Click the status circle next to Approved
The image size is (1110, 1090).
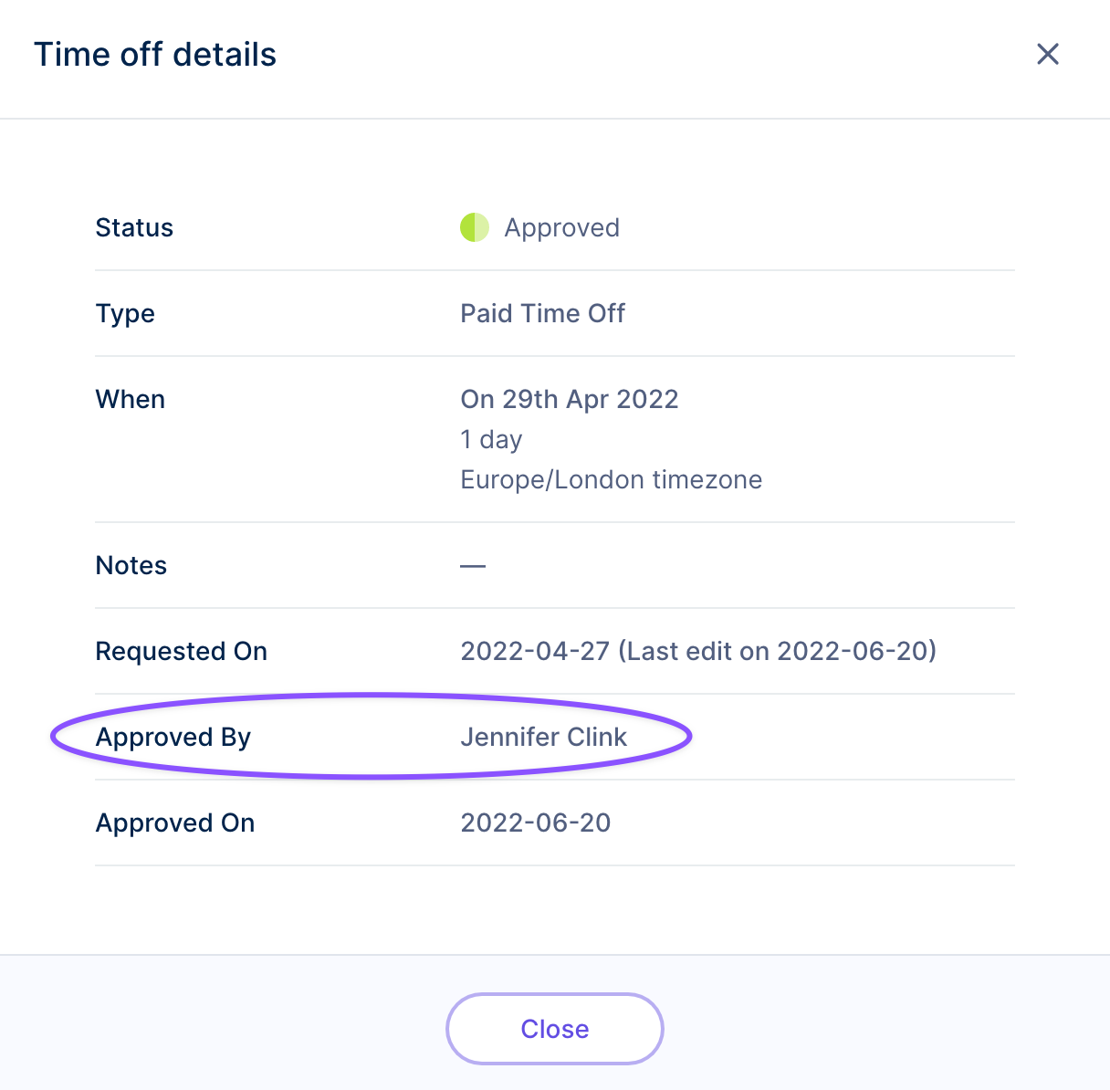(475, 227)
